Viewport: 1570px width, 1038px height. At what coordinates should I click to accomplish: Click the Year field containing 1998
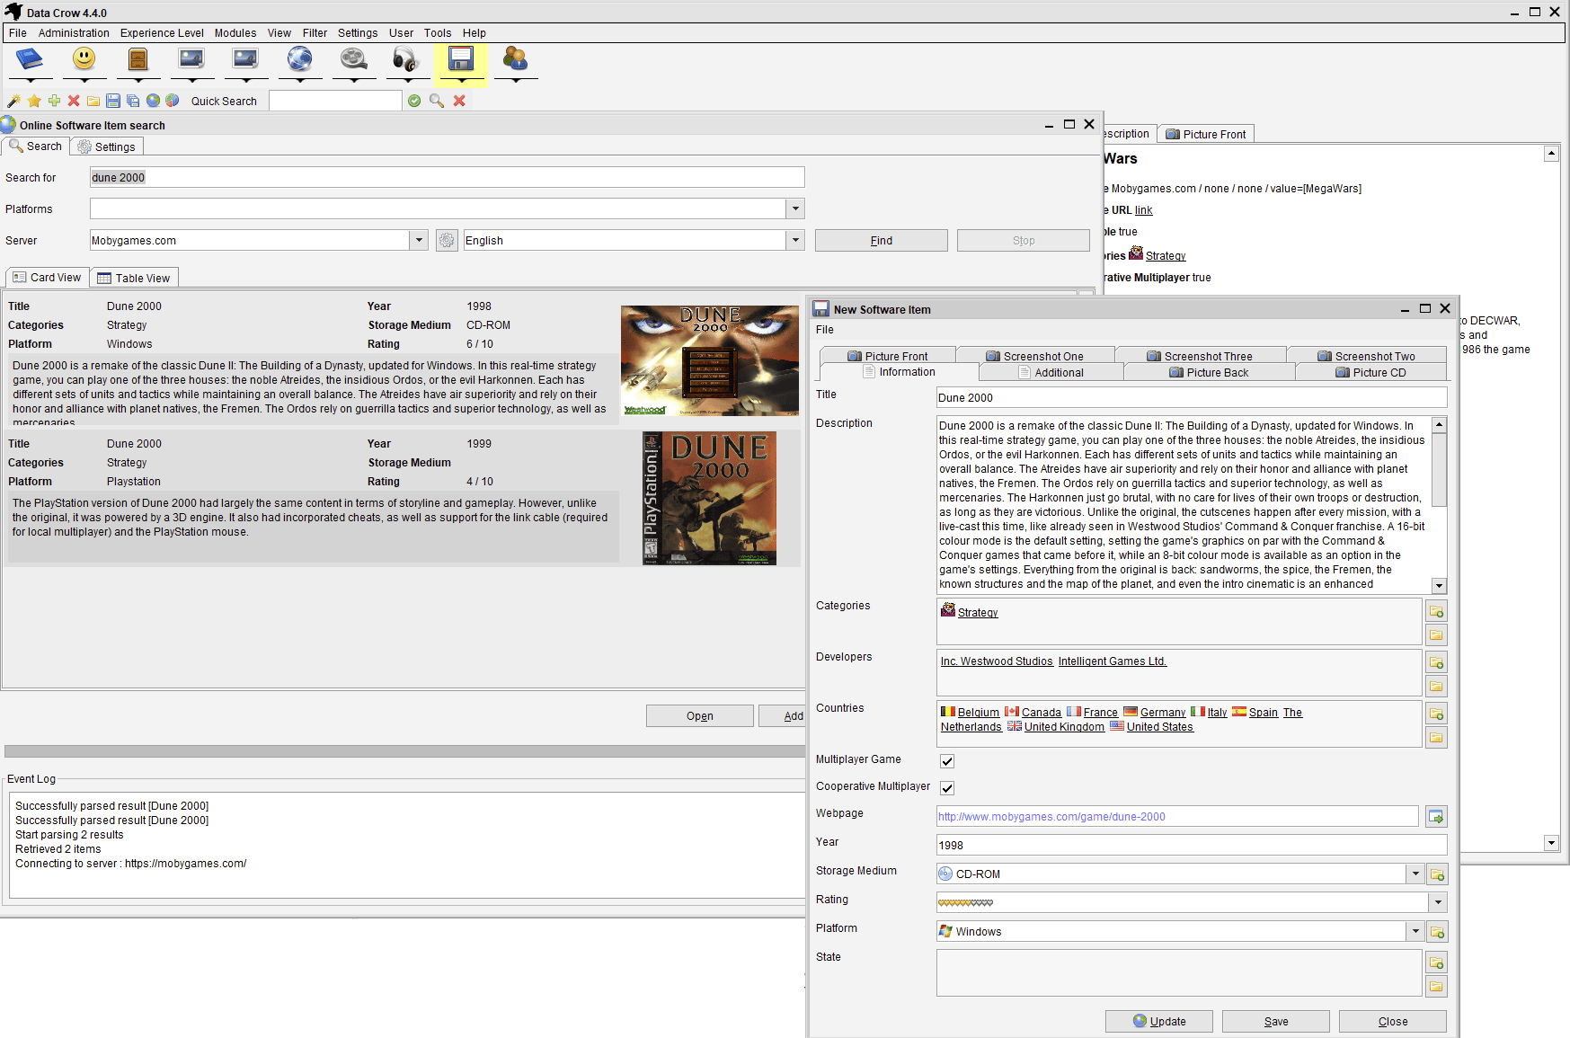pos(1192,846)
